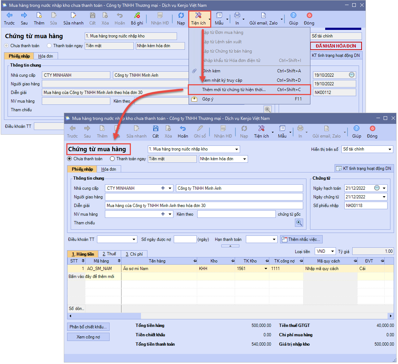Click the Giúp help icon in front window
Image resolution: width=398 pixels, height=364 pixels.
[357, 129]
